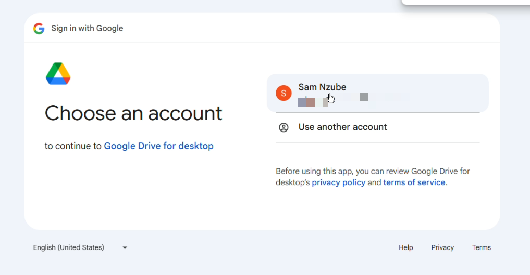The image size is (530, 275).
Task: Select the Sam Nzube account name
Action: click(x=322, y=87)
